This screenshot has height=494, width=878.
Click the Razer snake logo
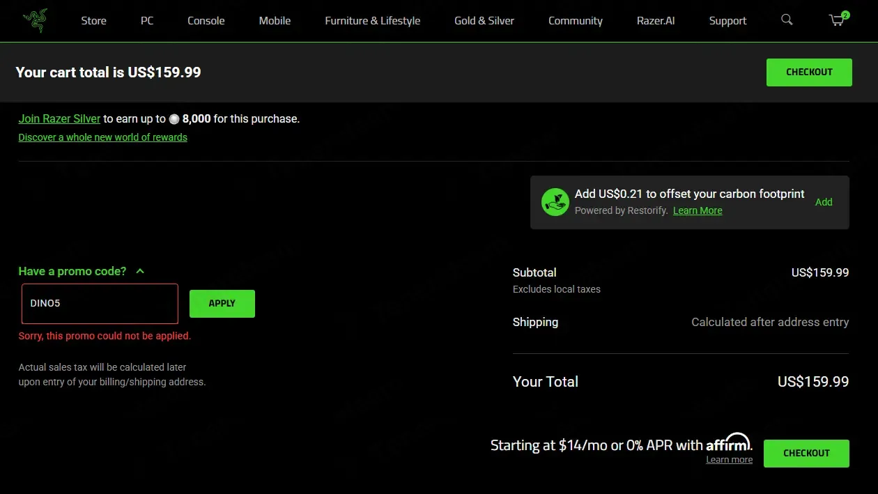coord(35,20)
